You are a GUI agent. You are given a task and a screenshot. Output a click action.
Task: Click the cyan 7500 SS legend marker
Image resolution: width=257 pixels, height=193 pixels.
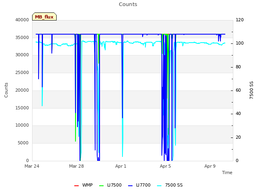(159, 186)
